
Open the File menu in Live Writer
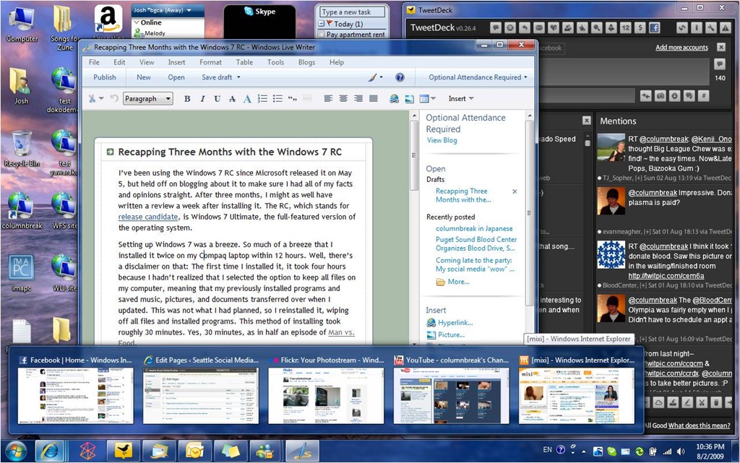point(94,62)
